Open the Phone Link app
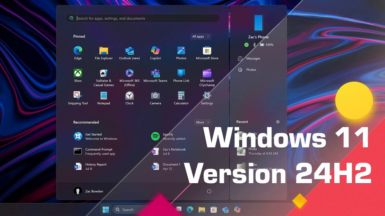Image resolution: width=385 pixels, height=216 pixels. 181,76
